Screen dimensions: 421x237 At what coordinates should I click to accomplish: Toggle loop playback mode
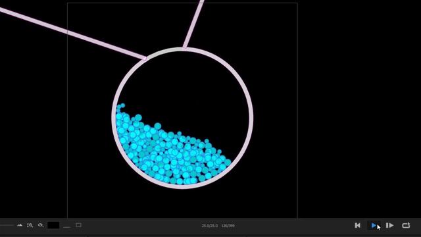[406, 225]
